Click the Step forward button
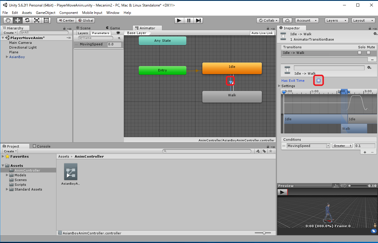378x243 pixels. pos(199,20)
